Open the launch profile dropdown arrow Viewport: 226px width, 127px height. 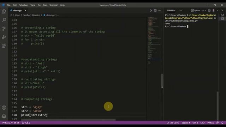206,11
